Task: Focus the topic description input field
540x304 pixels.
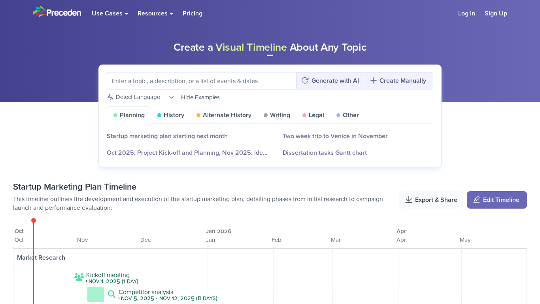Action: (202, 81)
